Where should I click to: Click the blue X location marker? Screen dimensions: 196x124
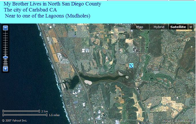[x=131, y=66]
